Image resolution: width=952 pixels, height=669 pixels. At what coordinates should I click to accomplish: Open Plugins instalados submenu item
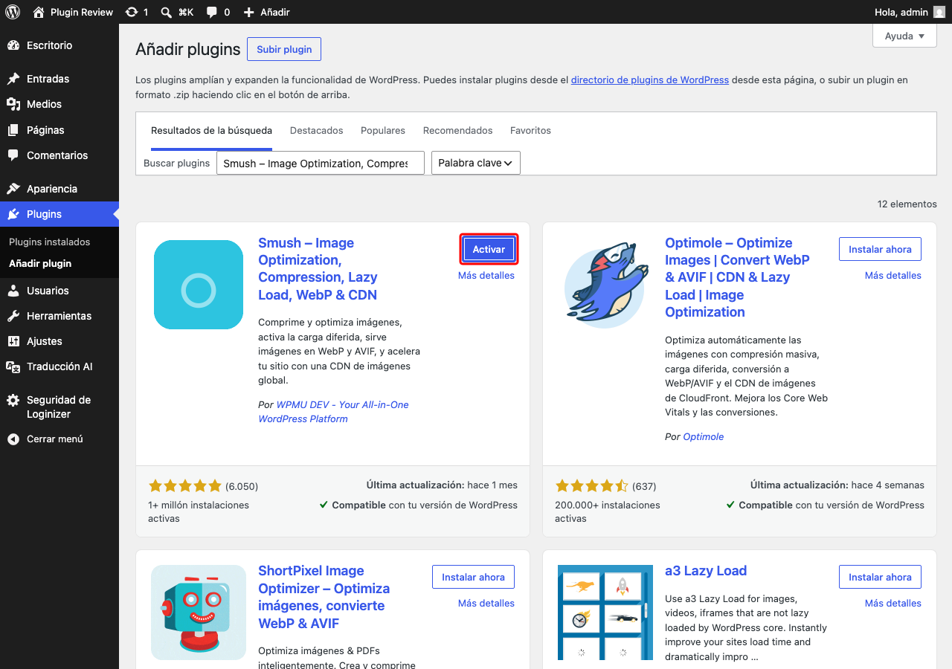coord(49,242)
